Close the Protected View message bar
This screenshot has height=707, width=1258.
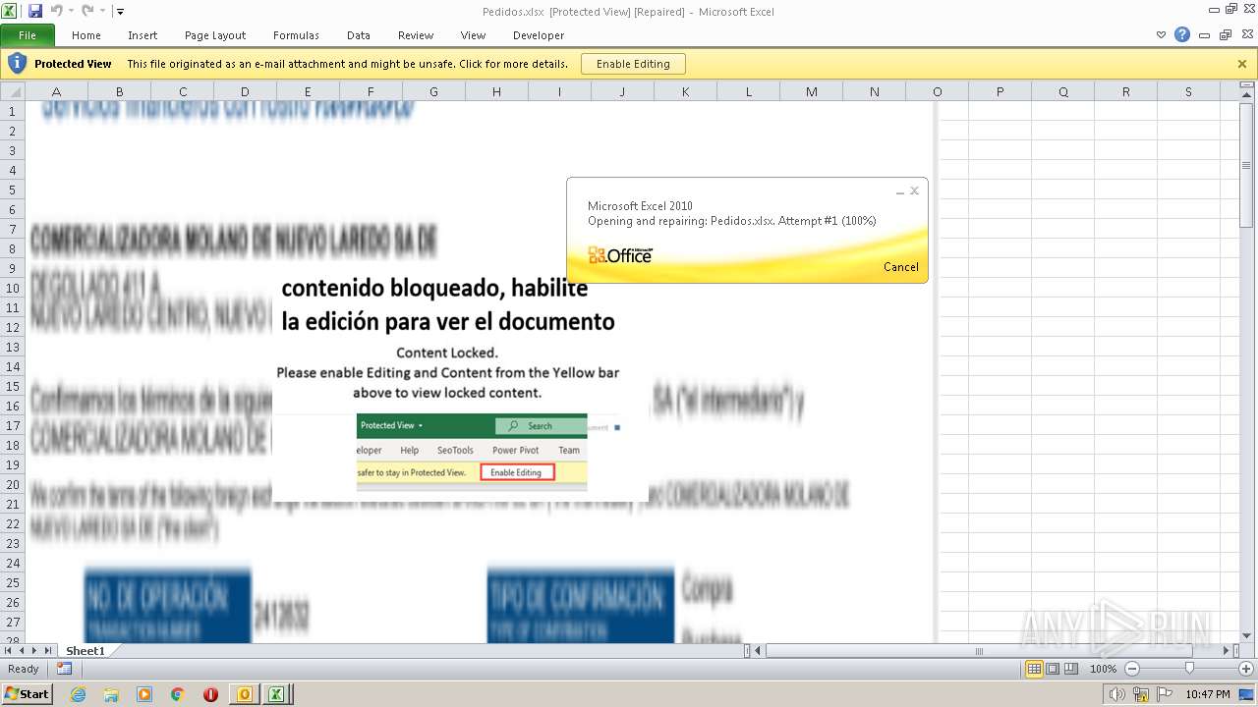click(1242, 64)
